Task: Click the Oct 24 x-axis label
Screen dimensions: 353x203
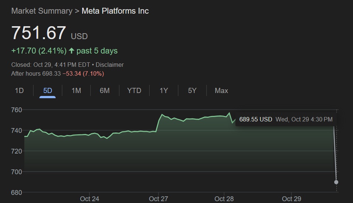Action: tap(90, 199)
